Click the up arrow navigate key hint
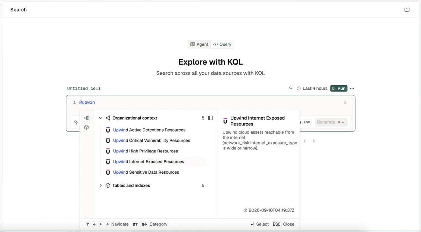Screen dimensions: 421x232 tap(88, 224)
